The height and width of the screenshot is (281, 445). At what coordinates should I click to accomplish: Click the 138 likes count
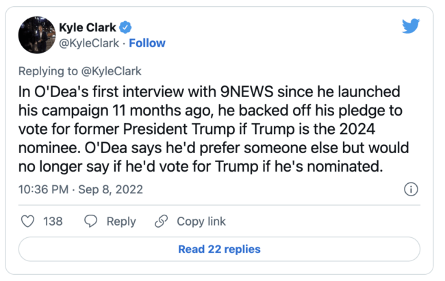(x=53, y=222)
